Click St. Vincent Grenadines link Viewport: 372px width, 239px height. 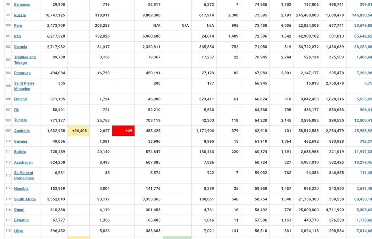[23, 175]
